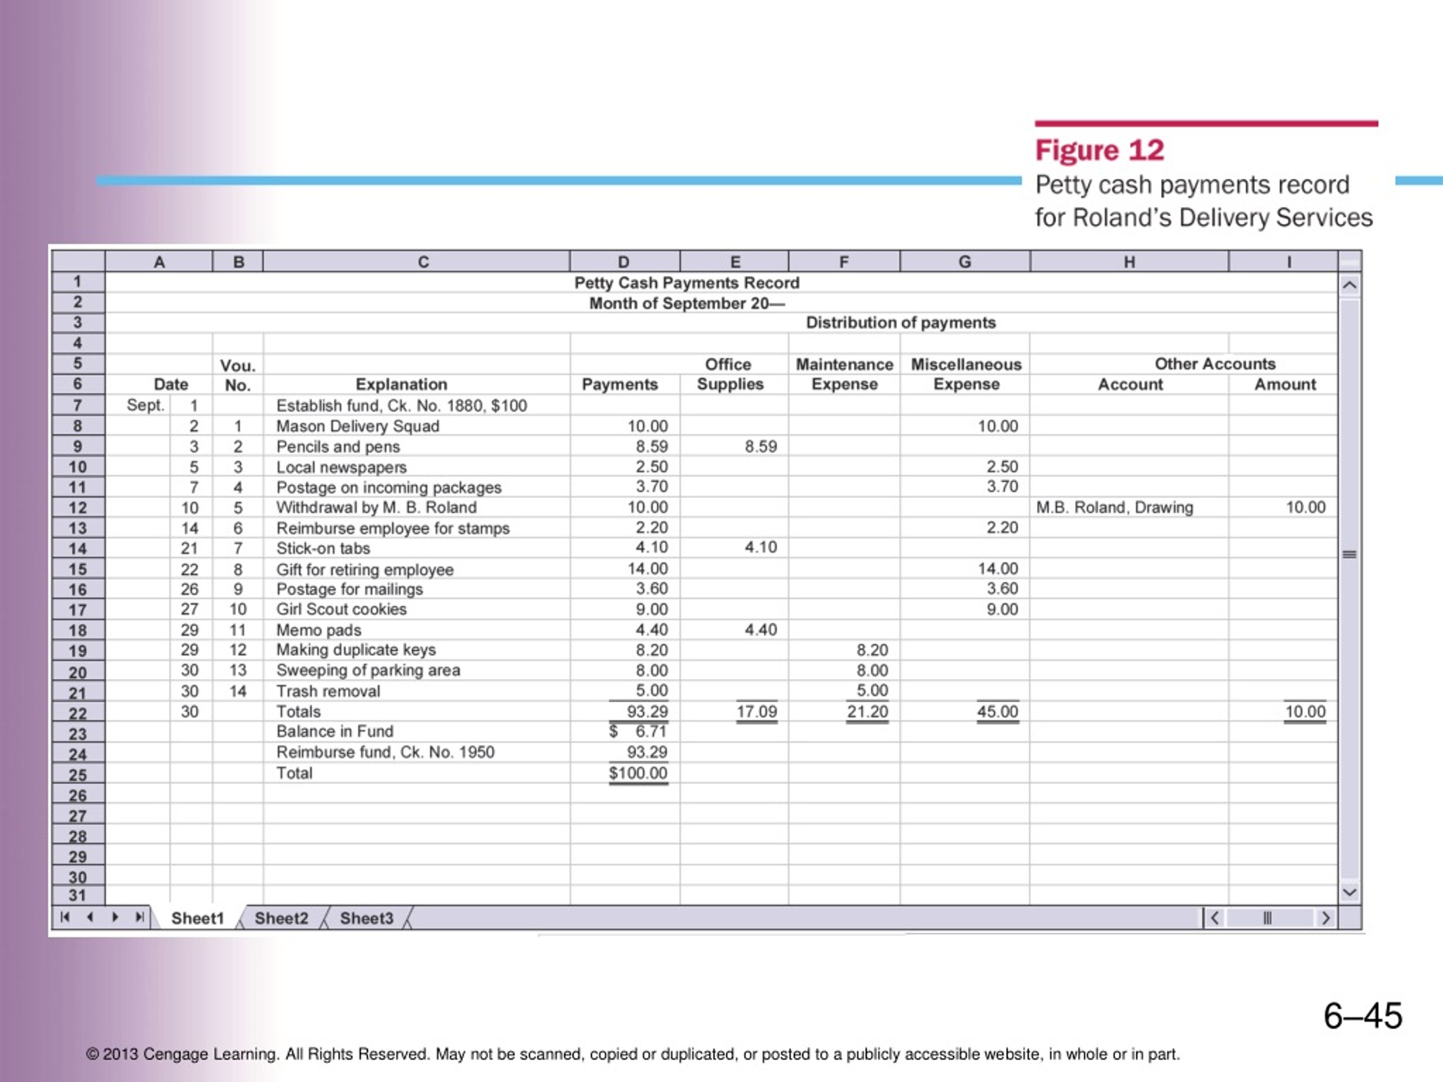1443x1082 pixels.
Task: Select column B header
Action: 238,261
